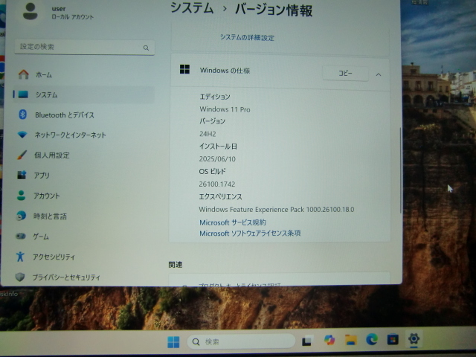Click システム in the breadcrumb header

pyautogui.click(x=192, y=8)
